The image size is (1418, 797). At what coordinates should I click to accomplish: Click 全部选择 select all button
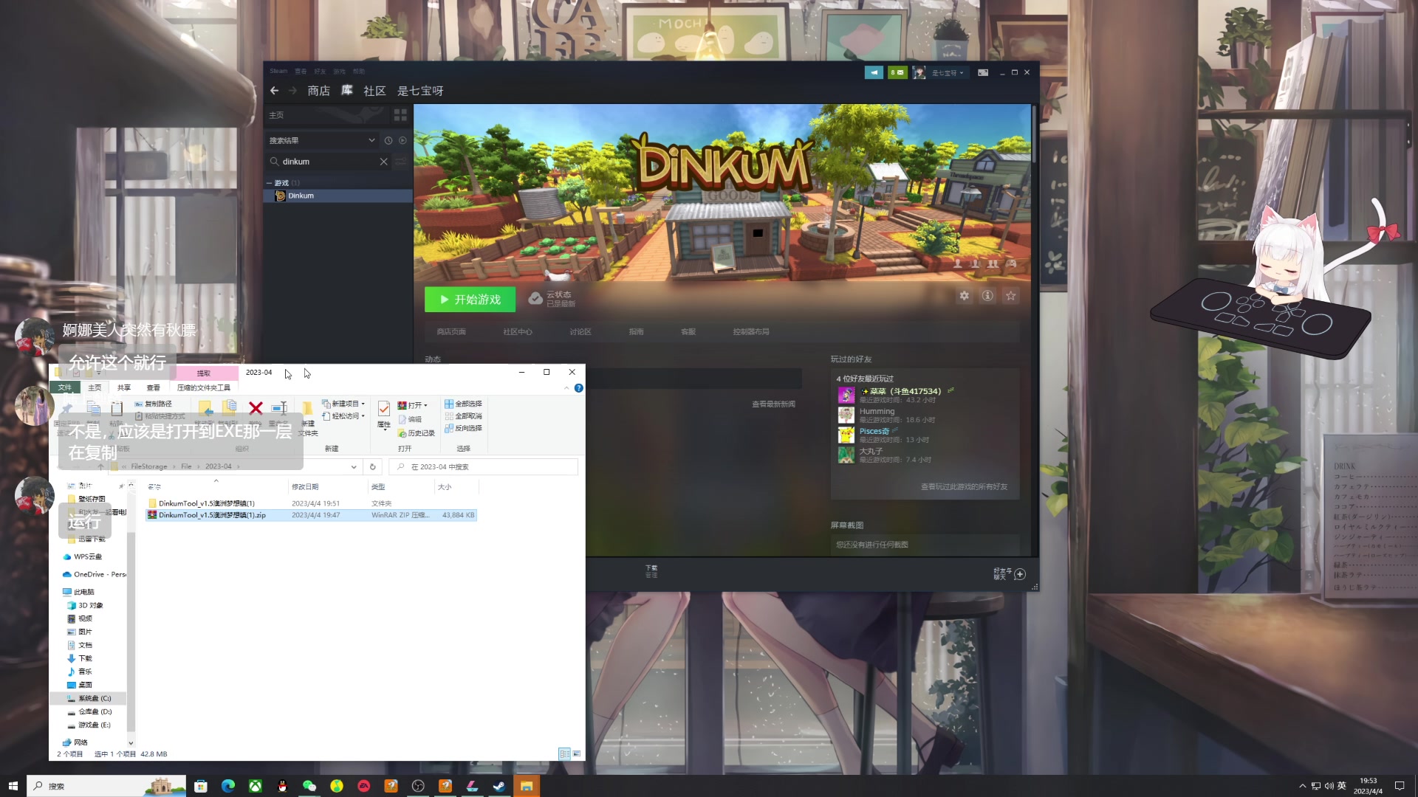point(463,404)
